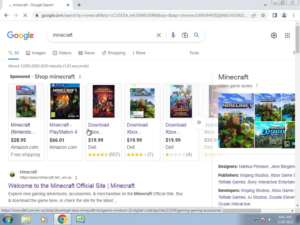300x225 pixels.
Task: Go back using the browser back arrow
Action: tap(6, 15)
